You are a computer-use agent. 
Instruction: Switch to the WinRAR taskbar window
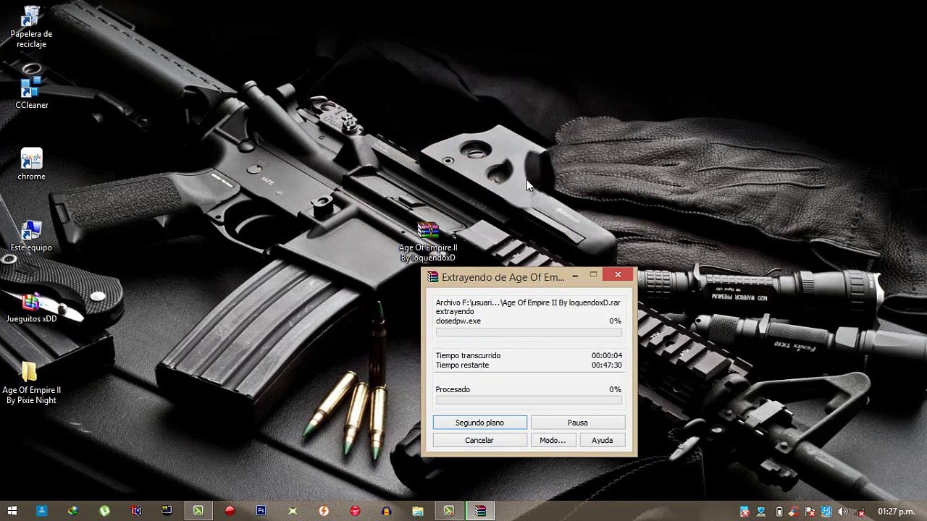(x=480, y=511)
